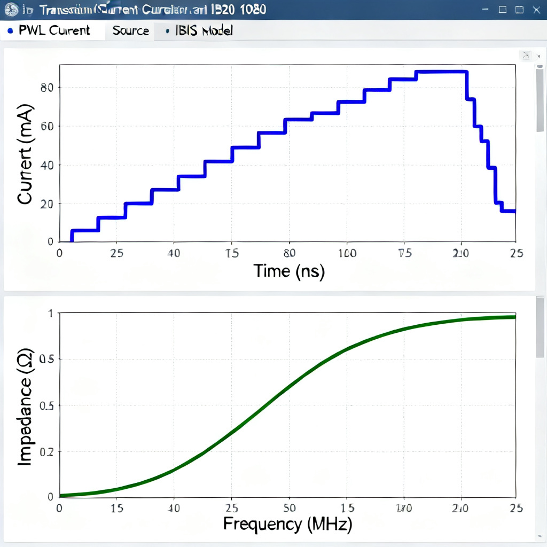Viewport: 547px width, 547px height.
Task: Switch to the Source tab
Action: (x=130, y=30)
